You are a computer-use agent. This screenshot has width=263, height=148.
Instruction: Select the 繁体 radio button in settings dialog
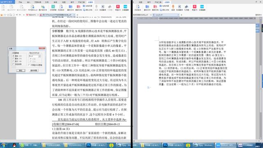pos(14,58)
